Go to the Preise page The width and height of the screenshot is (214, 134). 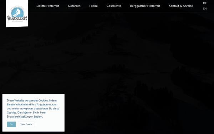pos(93,6)
